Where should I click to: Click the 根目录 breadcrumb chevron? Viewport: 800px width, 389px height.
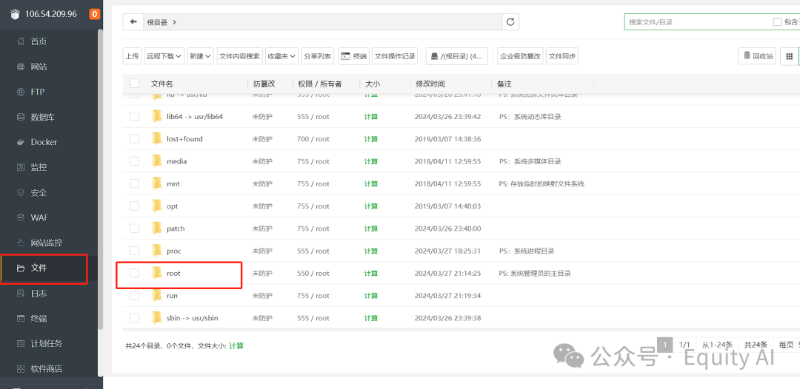tap(175, 22)
